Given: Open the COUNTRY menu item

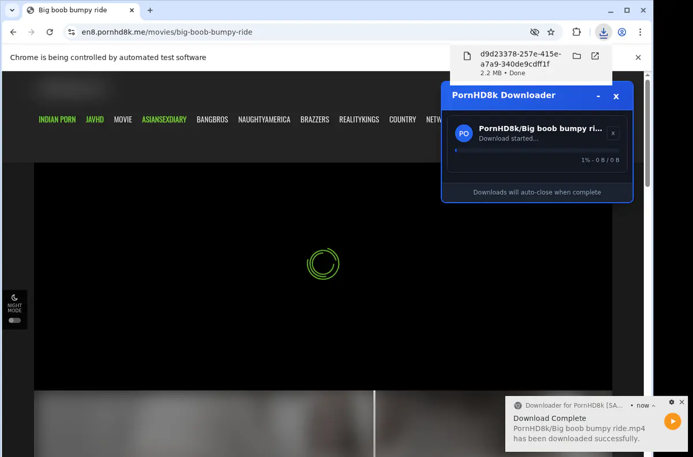Looking at the screenshot, I should (x=403, y=120).
